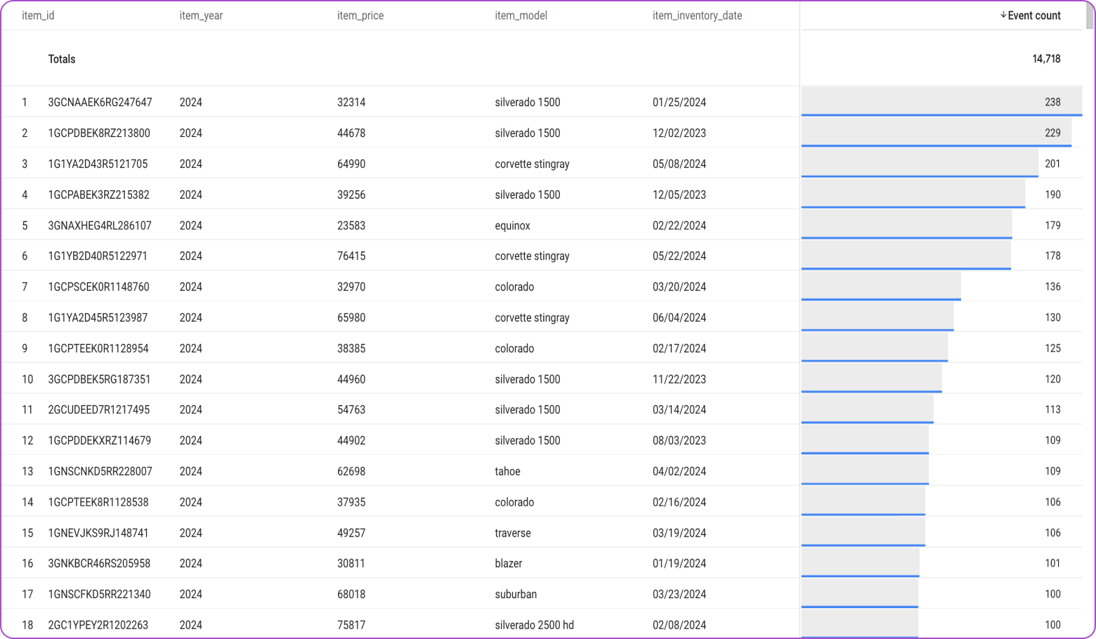The width and height of the screenshot is (1096, 639).
Task: Click the item_inventory_date column header
Action: 697,15
